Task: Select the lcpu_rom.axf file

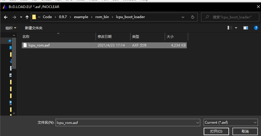Action: click(x=39, y=45)
